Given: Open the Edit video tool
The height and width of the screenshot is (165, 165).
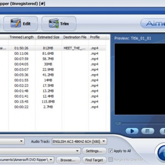Looking at the screenshot, I should (x=21, y=24).
